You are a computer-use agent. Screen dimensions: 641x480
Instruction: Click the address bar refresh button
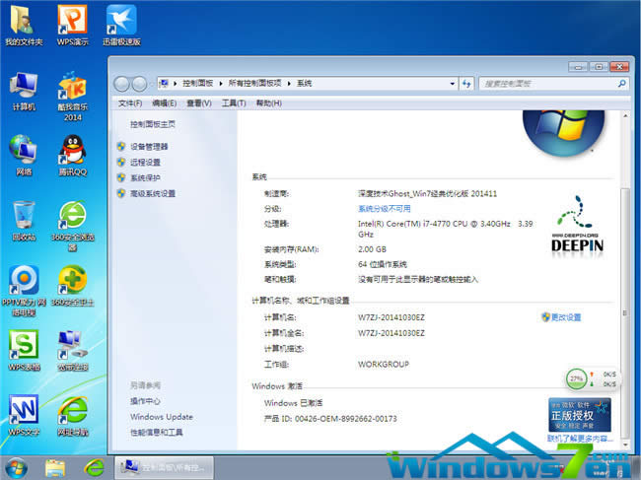(x=465, y=84)
